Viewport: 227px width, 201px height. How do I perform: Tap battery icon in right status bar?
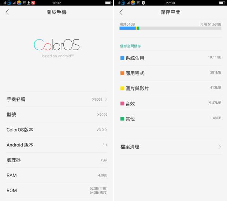coord(222,3)
